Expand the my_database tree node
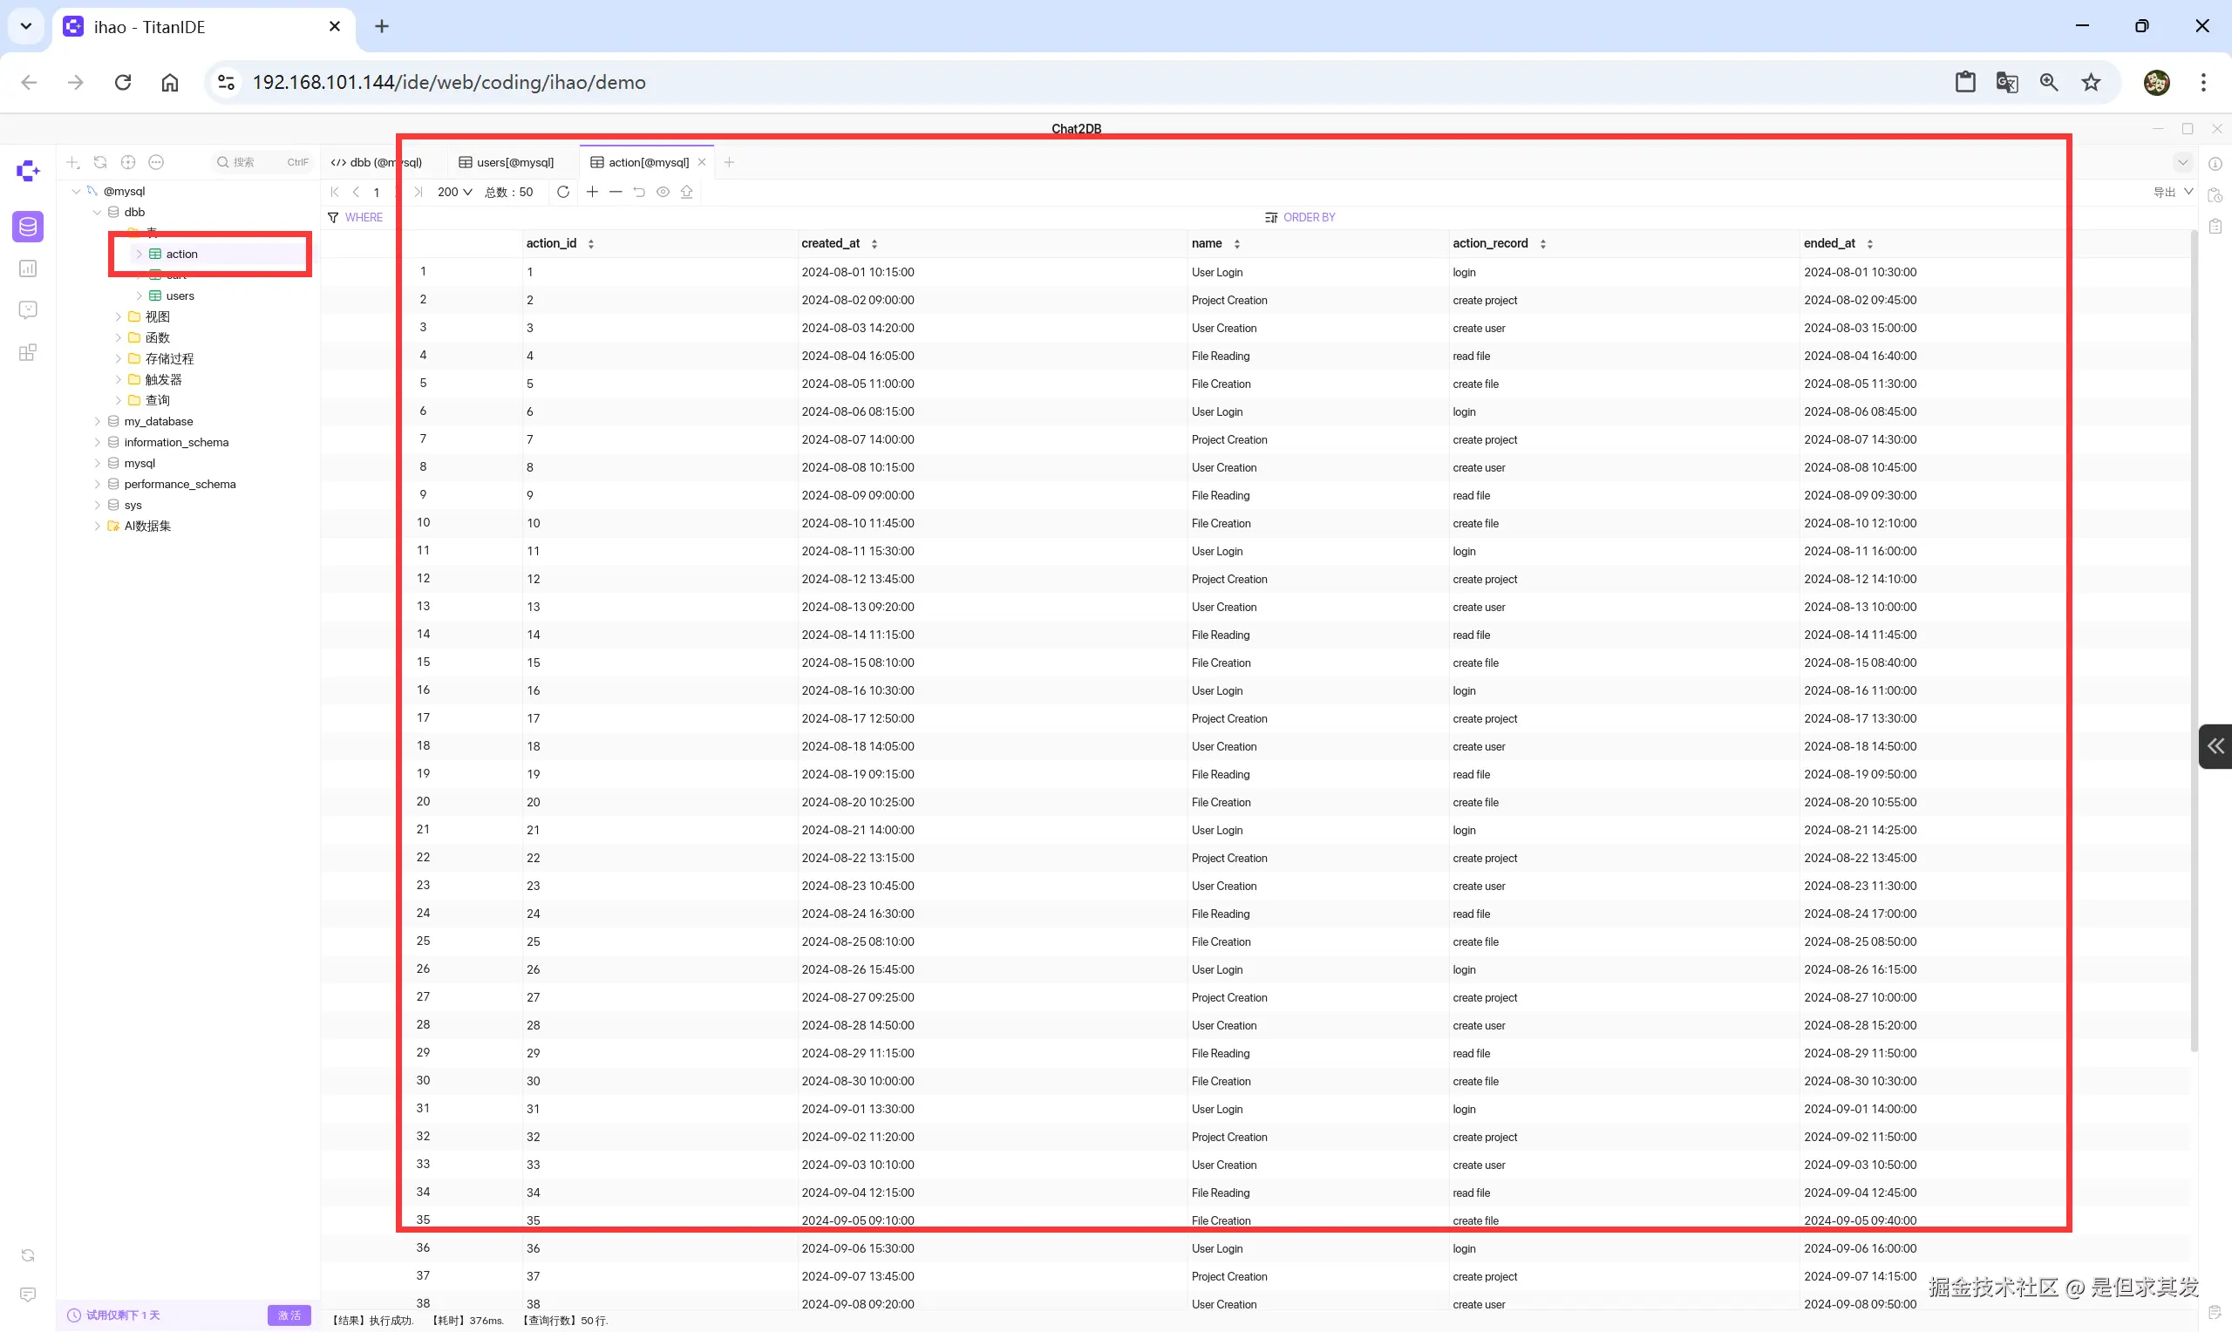The width and height of the screenshot is (2232, 1332). click(x=98, y=421)
